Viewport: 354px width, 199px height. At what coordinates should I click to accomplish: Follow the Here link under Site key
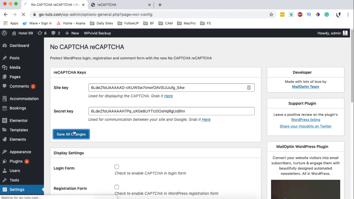pos(168,96)
